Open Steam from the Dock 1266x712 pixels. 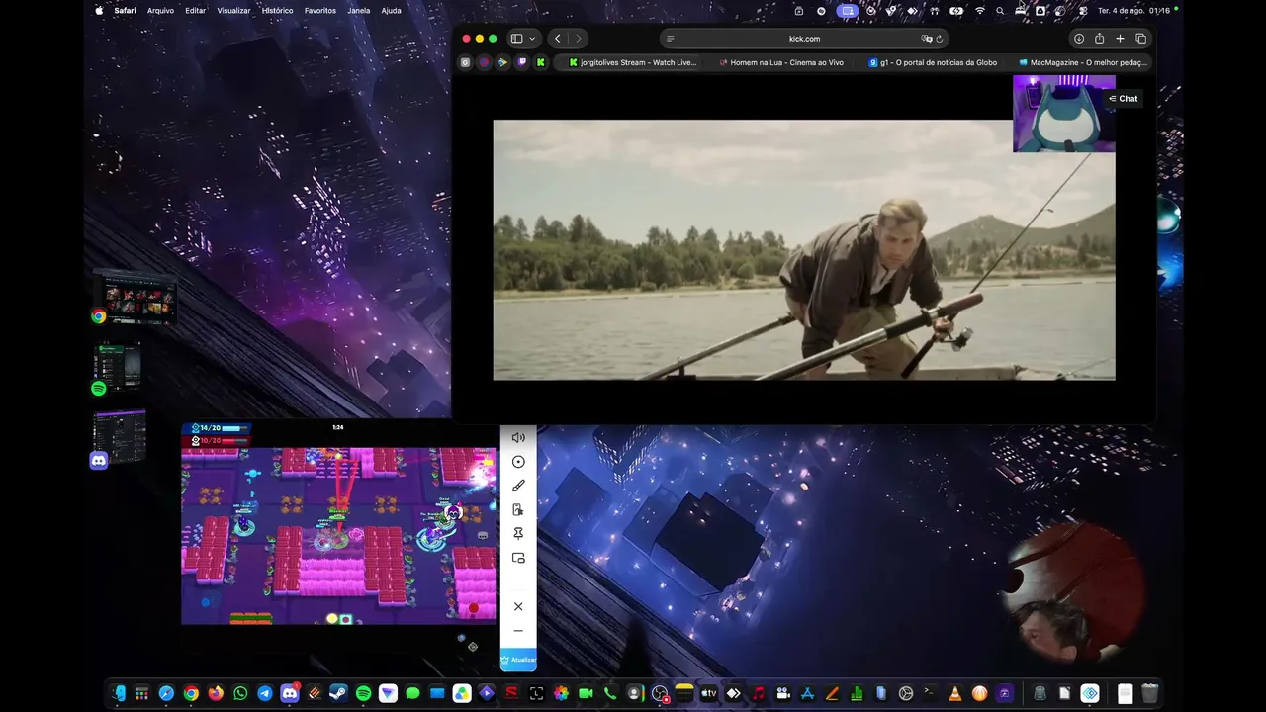339,694
